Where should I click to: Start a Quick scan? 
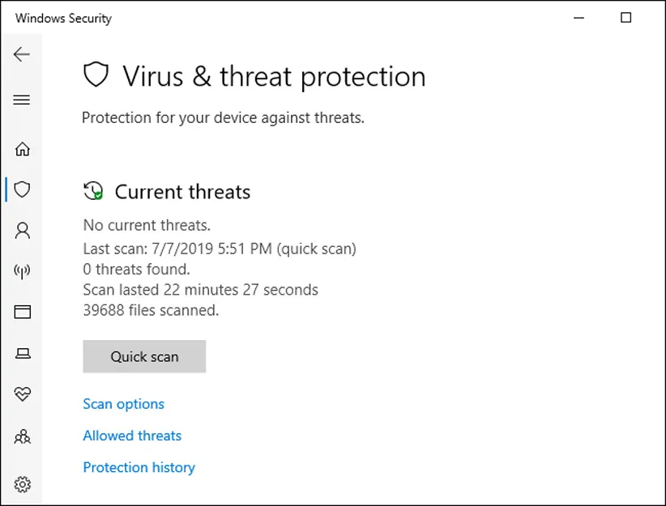[144, 356]
